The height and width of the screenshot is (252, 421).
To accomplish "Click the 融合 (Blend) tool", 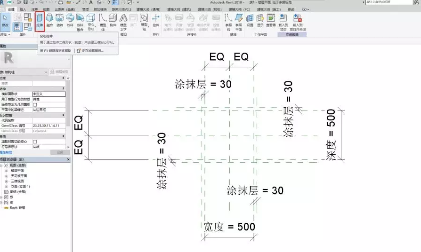I will 49,20.
